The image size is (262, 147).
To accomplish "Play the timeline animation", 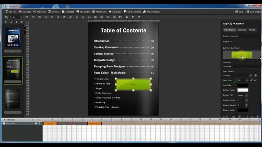I will pyautogui.click(x=4, y=120).
